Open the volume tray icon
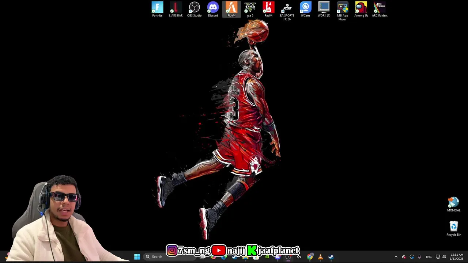Image resolution: width=468 pixels, height=263 pixels. pyautogui.click(x=444, y=257)
